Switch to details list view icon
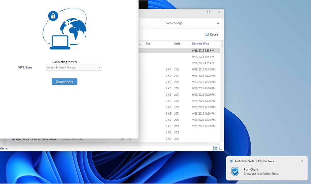Screen dimensions: 311x184 215,148
